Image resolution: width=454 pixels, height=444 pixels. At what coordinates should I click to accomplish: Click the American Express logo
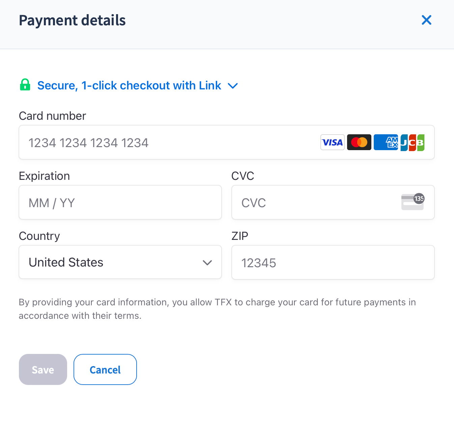point(386,142)
